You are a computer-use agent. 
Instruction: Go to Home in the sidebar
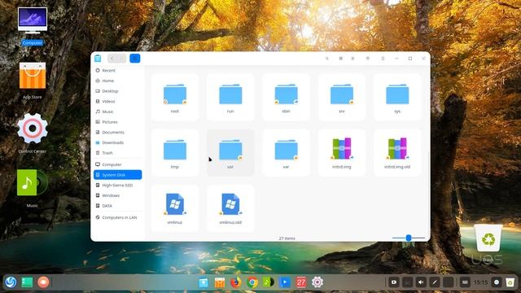click(x=117, y=81)
